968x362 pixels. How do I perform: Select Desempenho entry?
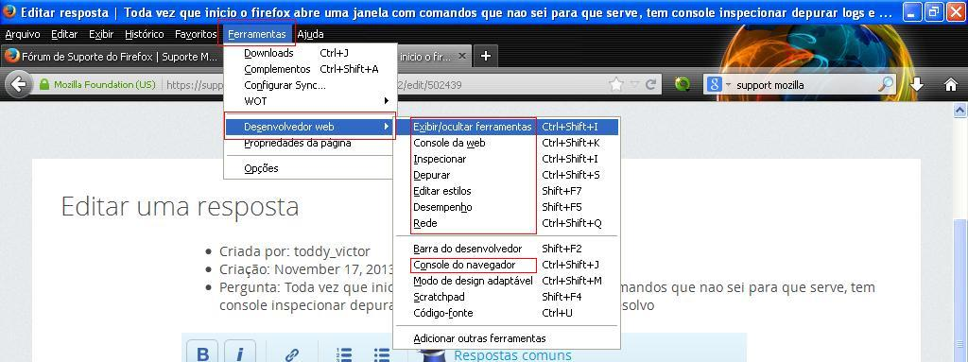pyautogui.click(x=507, y=207)
